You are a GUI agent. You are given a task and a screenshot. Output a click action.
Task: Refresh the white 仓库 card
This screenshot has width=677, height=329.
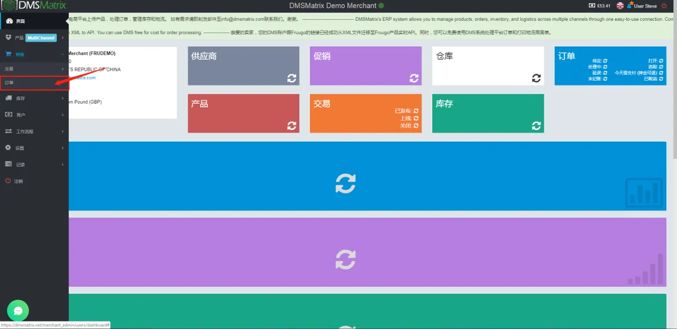tap(537, 78)
